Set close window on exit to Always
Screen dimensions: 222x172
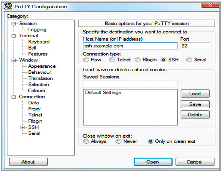tap(86, 141)
